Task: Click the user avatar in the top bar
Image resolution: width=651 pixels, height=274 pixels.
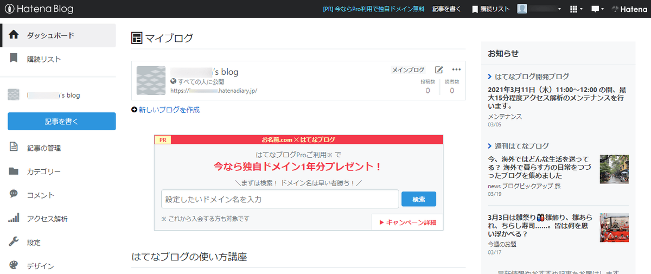Action: pyautogui.click(x=522, y=9)
